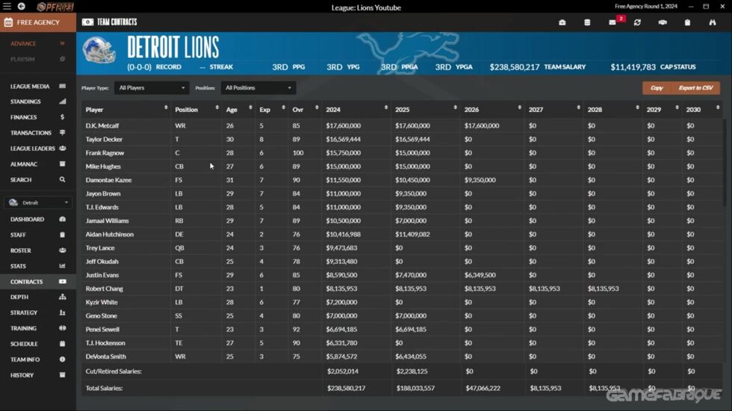Click the Detroit Lions helmet logo

[x=99, y=50]
